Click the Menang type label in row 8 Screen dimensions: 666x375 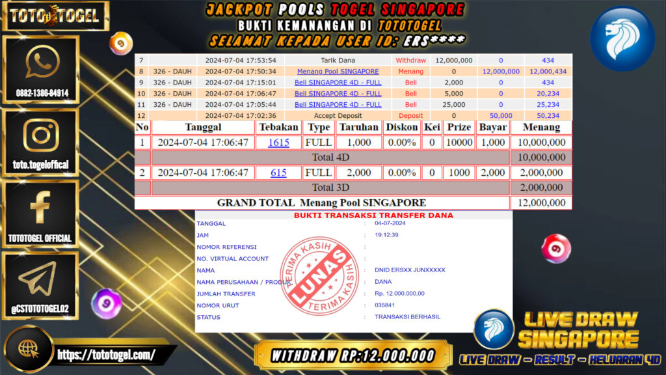411,72
